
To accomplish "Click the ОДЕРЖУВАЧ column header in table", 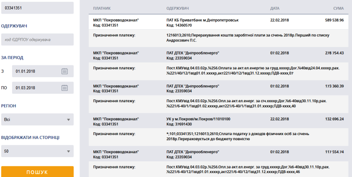I will pyautogui.click(x=179, y=8).
